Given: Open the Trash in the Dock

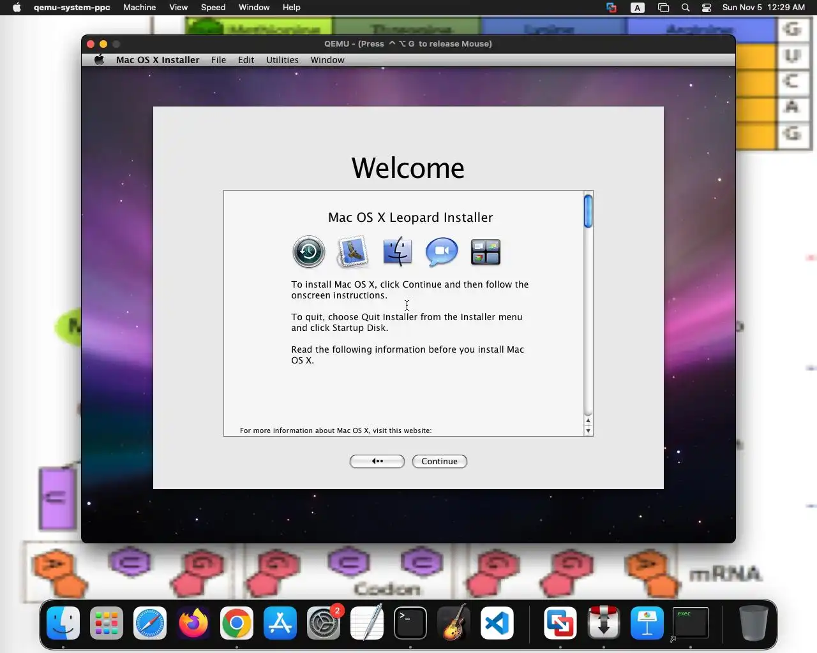Looking at the screenshot, I should coord(753,623).
